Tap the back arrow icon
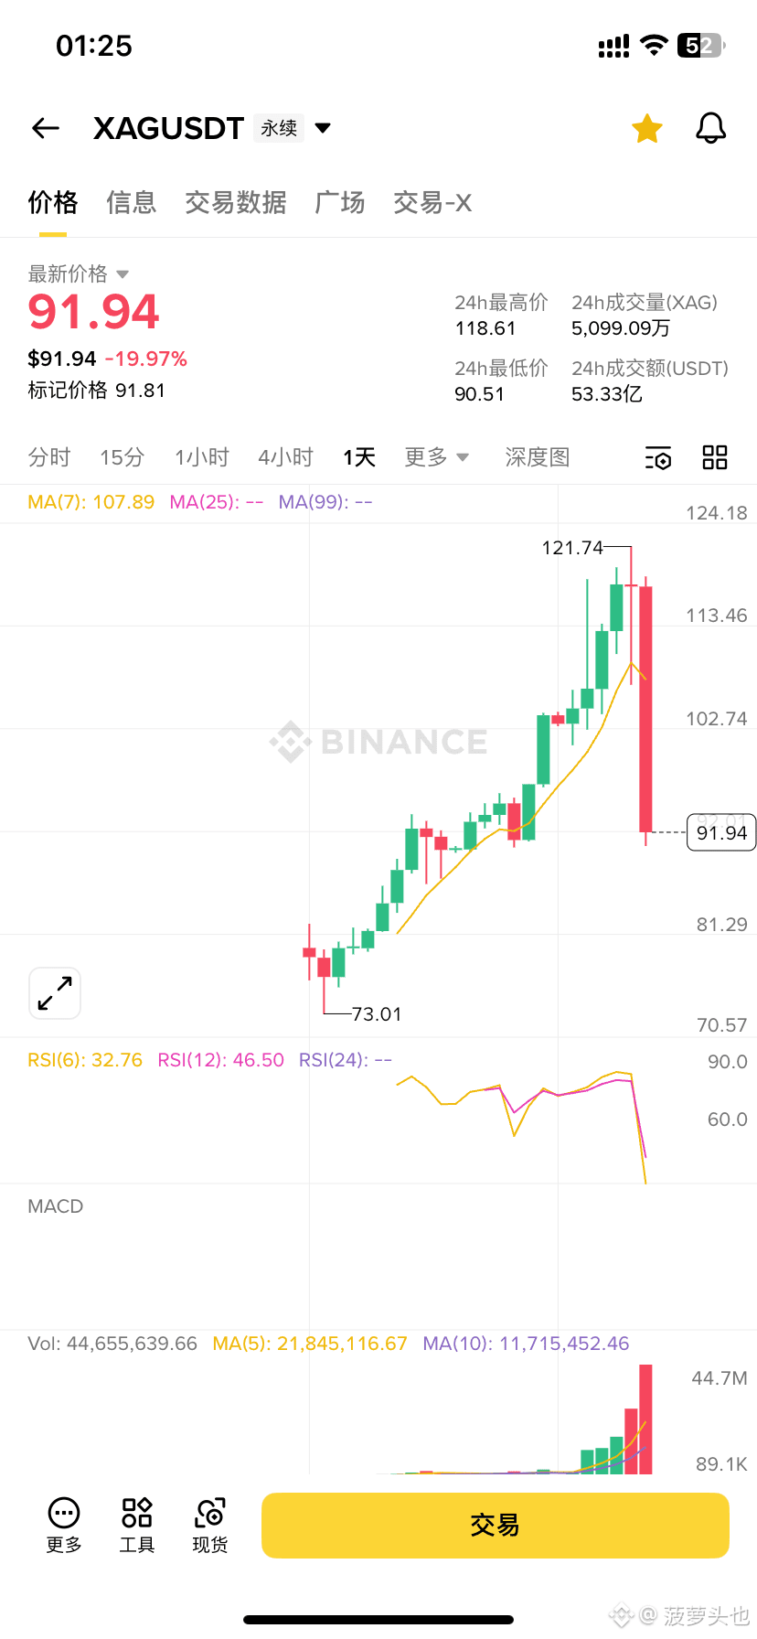Screen dimensions: 757x1639 pos(46,129)
